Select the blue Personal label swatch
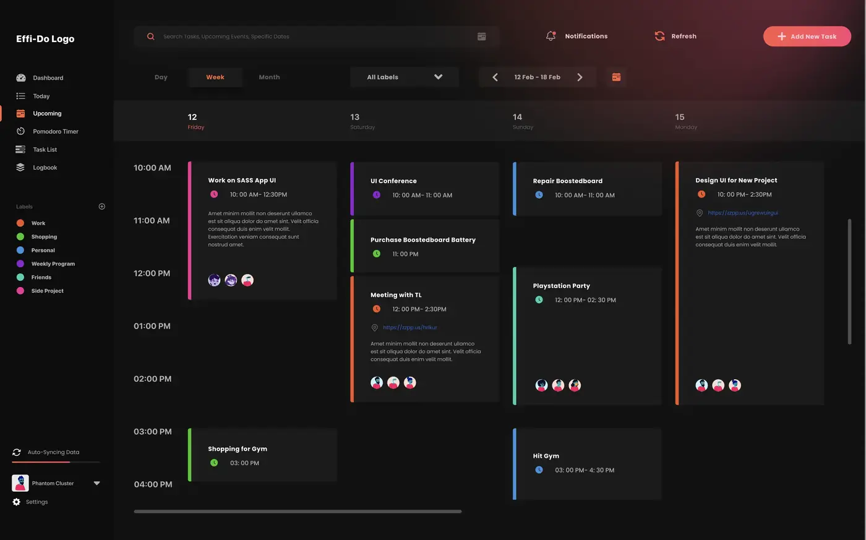Screen dimensions: 866x540 click(x=20, y=250)
